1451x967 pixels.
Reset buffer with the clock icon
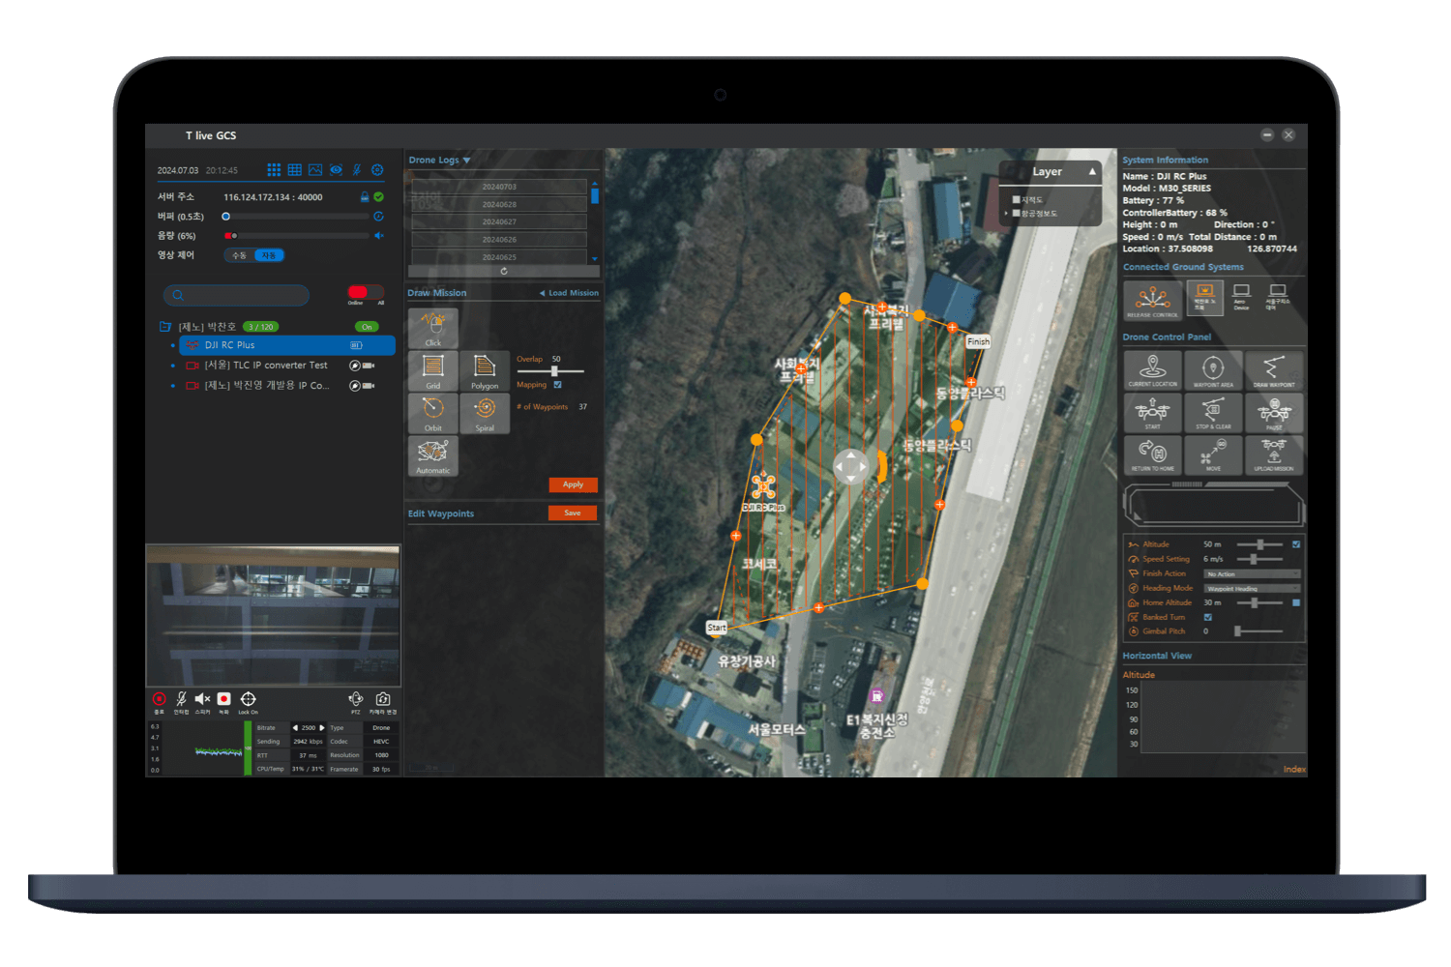[x=378, y=217]
